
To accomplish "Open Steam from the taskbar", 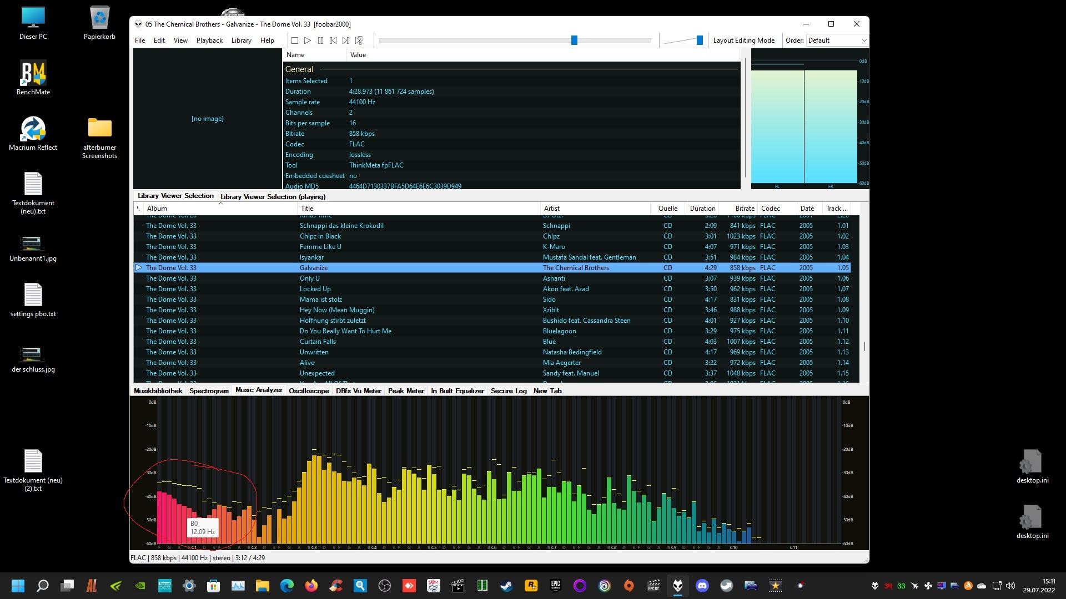I will pyautogui.click(x=507, y=586).
